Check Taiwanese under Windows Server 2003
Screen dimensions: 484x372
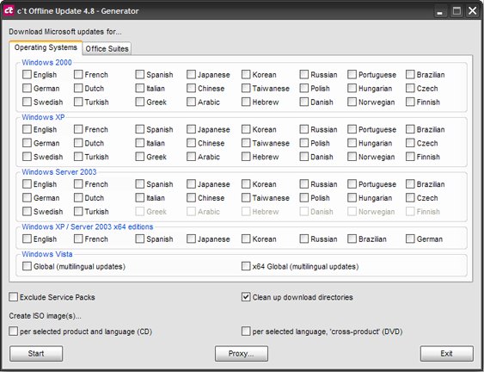(x=246, y=197)
